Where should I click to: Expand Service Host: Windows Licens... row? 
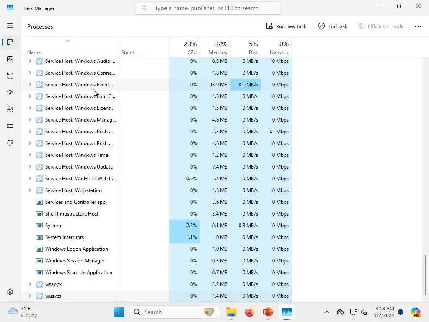click(30, 108)
